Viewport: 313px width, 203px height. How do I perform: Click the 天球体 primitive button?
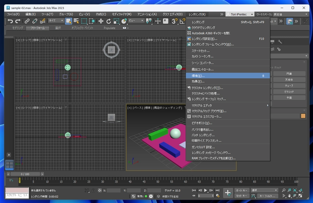(289, 80)
